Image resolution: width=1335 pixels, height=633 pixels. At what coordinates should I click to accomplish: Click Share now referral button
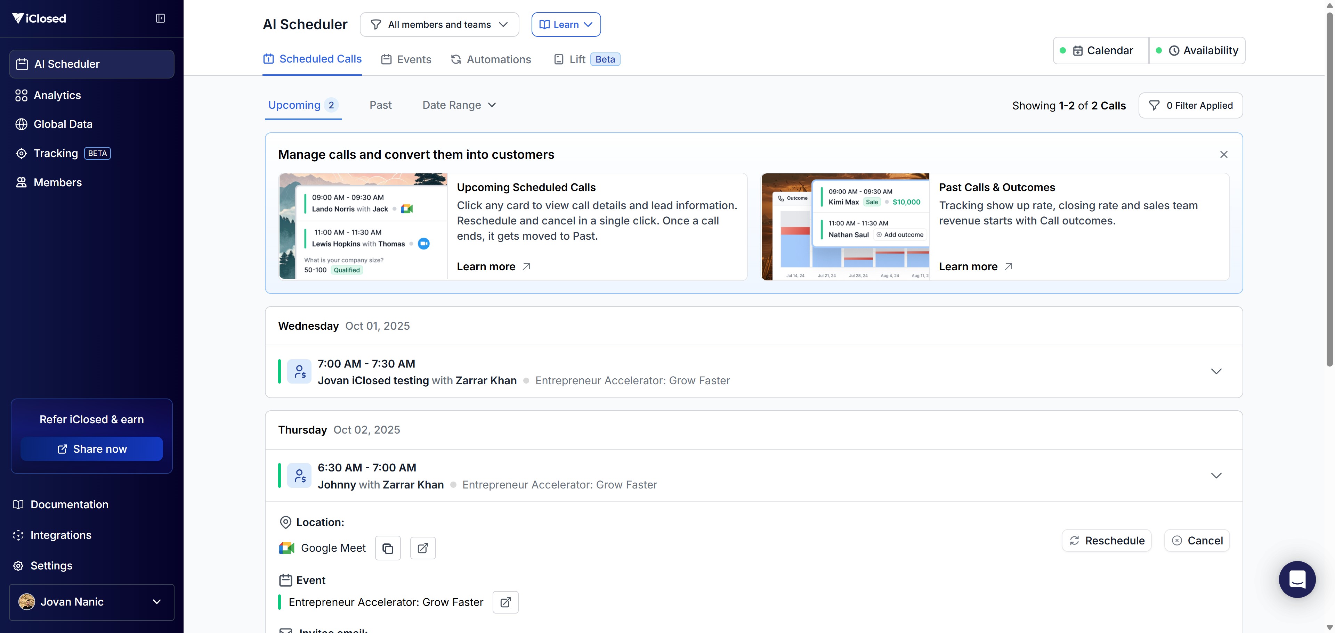tap(92, 449)
